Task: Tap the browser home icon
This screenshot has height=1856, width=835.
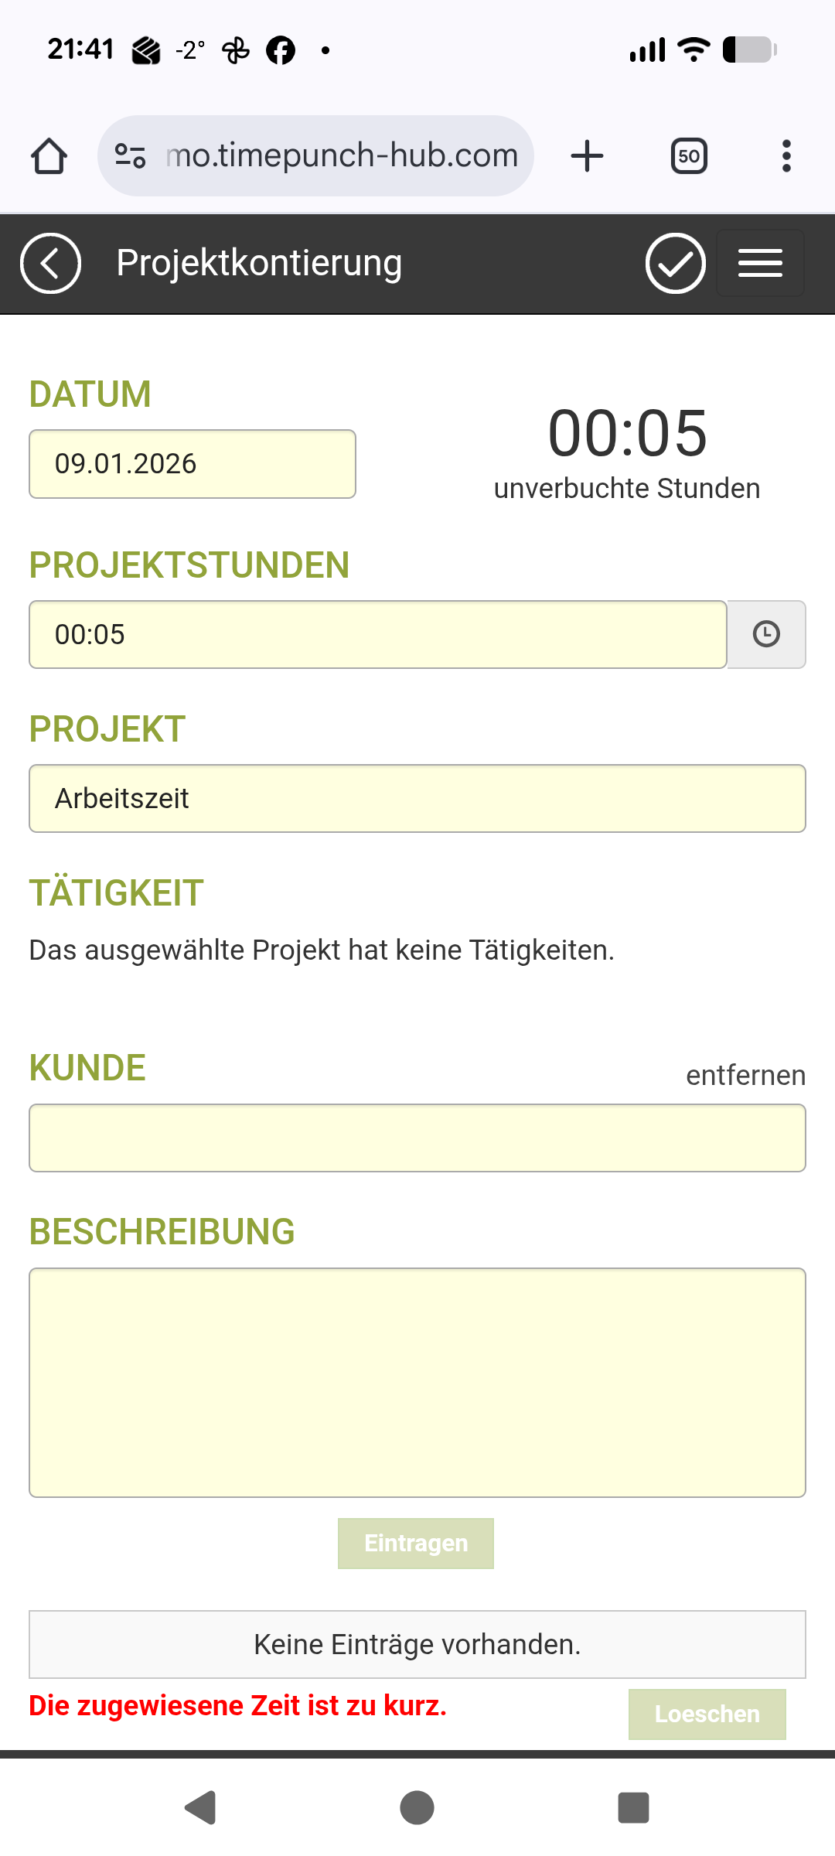Action: [49, 156]
